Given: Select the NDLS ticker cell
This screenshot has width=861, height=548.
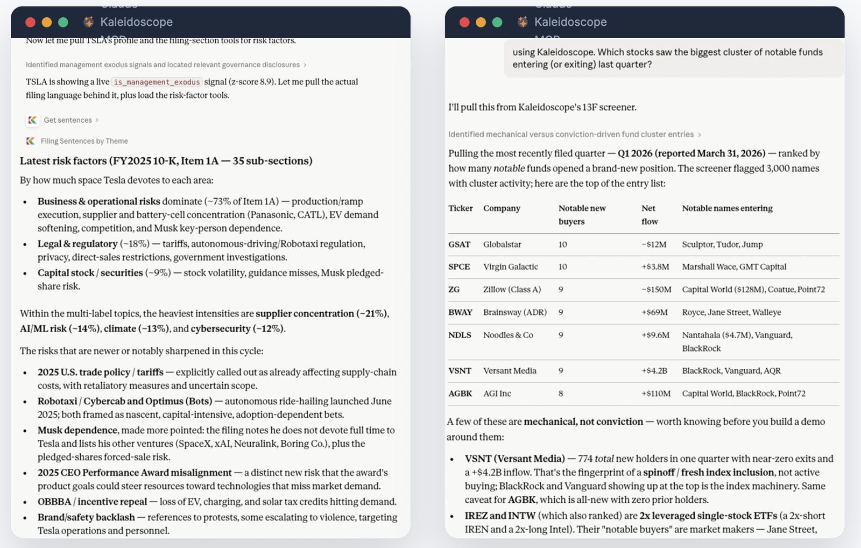Looking at the screenshot, I should pyautogui.click(x=460, y=335).
